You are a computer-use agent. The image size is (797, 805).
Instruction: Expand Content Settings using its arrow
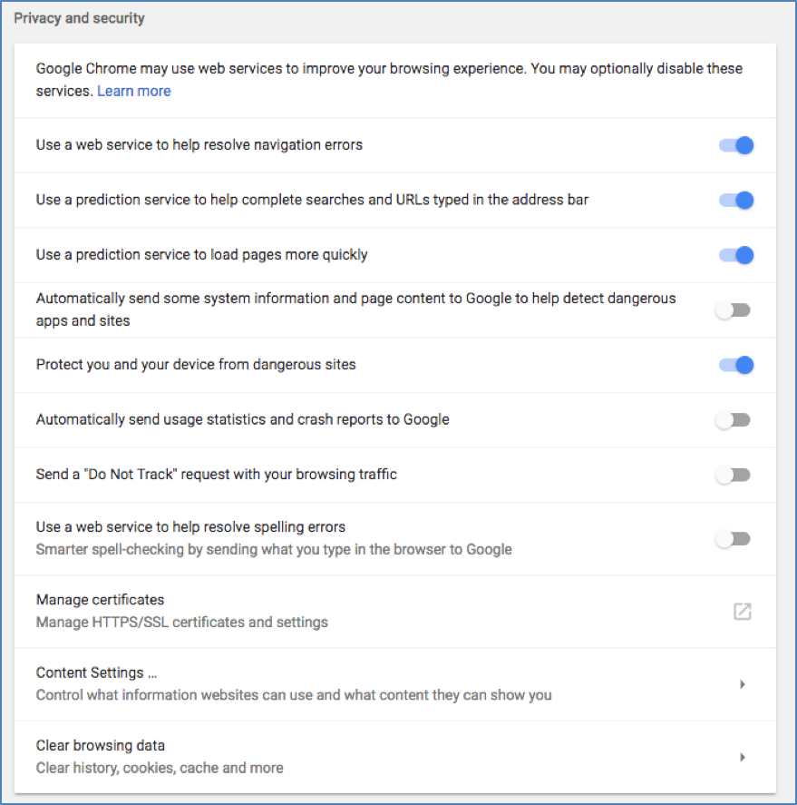[x=742, y=684]
